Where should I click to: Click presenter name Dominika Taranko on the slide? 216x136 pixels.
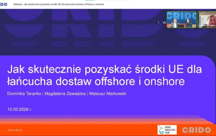click(24, 93)
